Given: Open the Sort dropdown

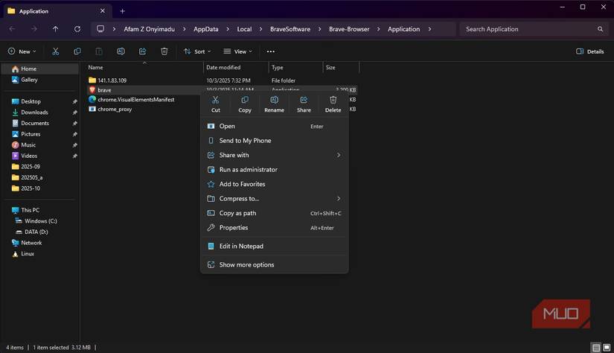Looking at the screenshot, I should pos(197,51).
